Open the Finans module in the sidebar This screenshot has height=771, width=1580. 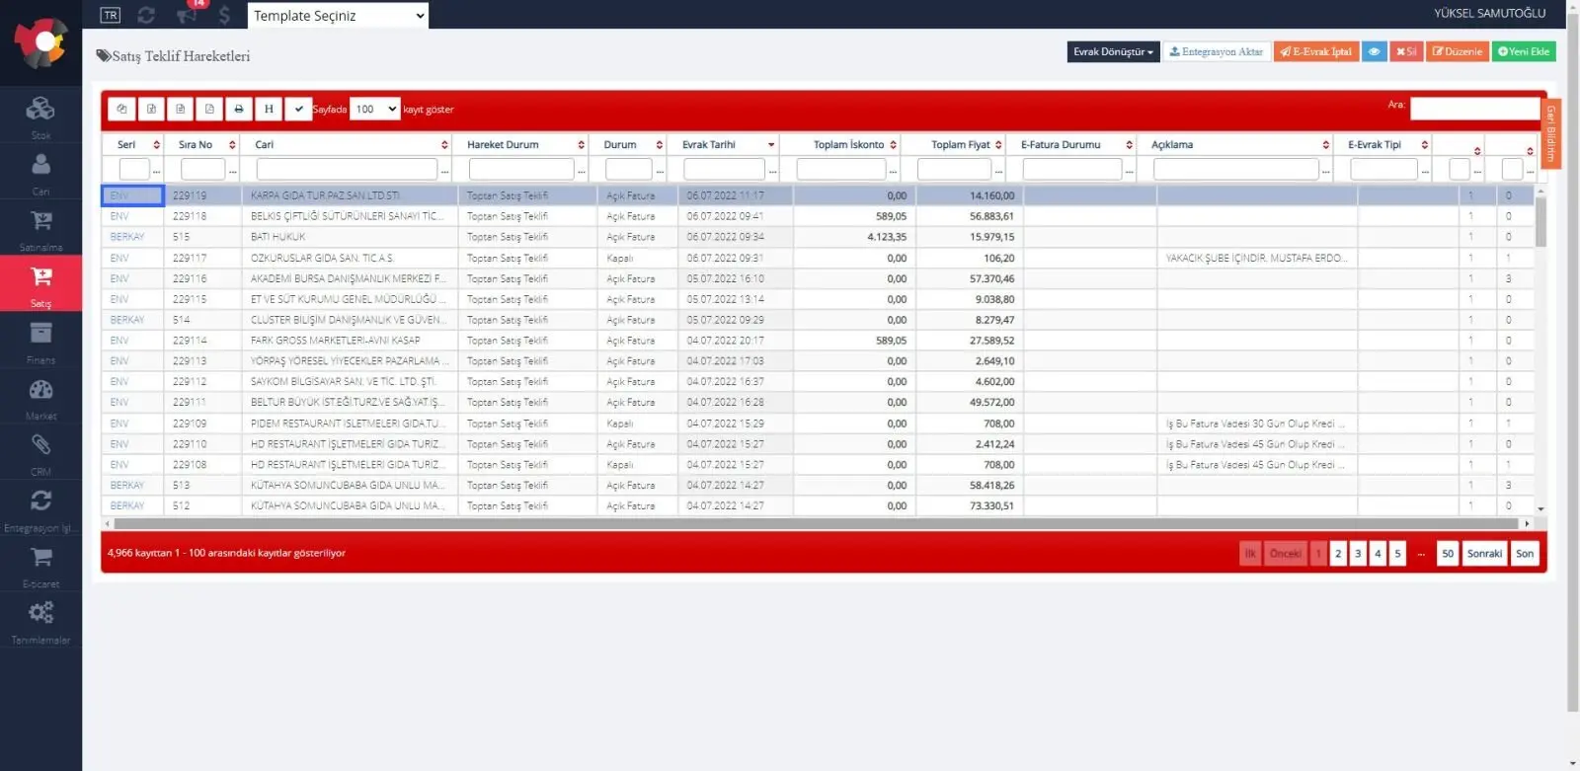tap(40, 341)
